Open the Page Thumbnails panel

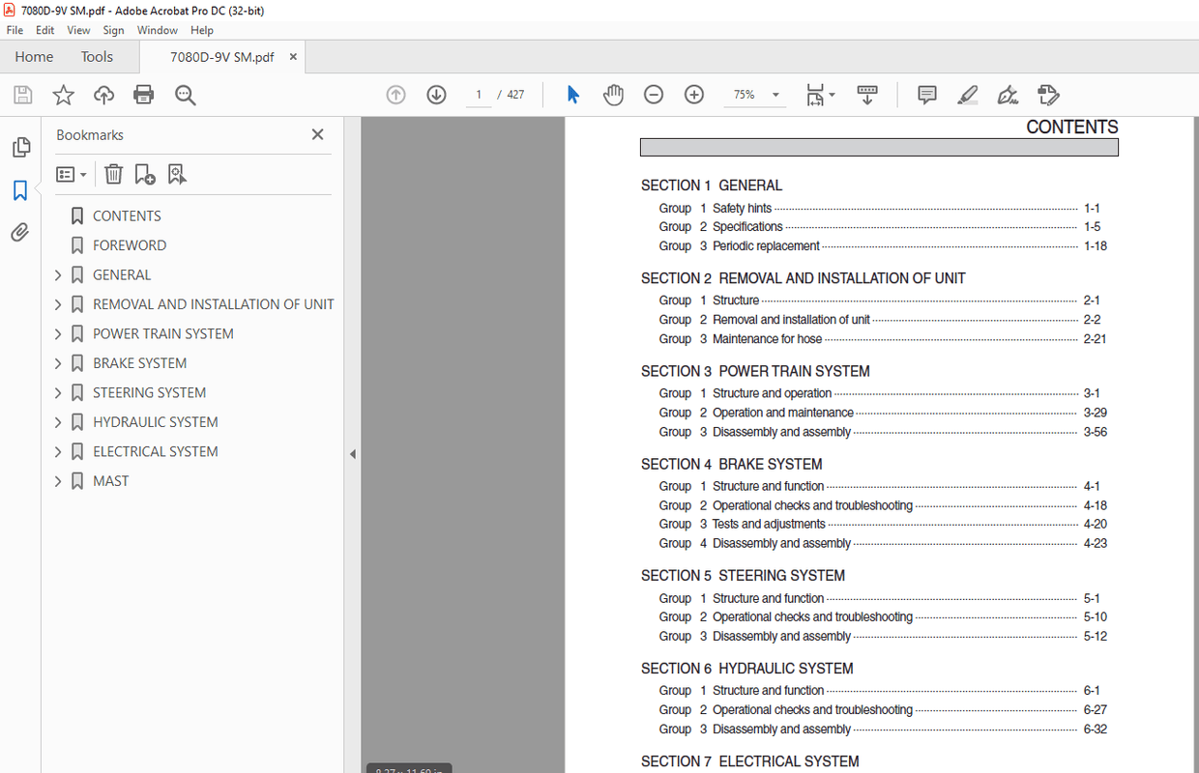(20, 146)
